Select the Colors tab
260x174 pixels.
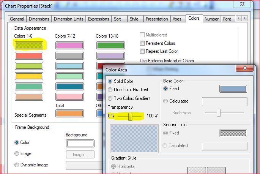[194, 18]
